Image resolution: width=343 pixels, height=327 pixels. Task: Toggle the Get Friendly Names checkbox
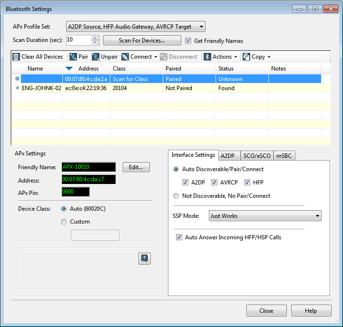coord(188,41)
